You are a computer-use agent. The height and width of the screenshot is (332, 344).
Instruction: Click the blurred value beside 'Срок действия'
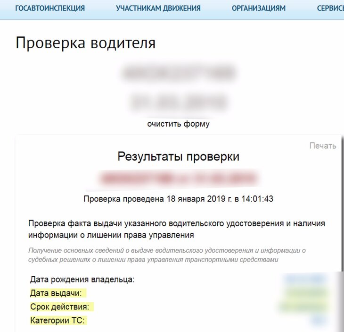click(304, 307)
